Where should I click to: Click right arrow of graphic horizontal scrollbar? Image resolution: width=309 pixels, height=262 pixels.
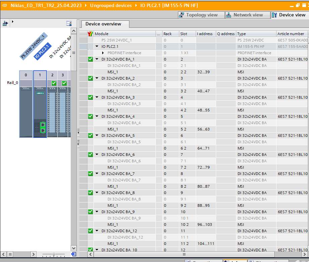click(x=34, y=254)
